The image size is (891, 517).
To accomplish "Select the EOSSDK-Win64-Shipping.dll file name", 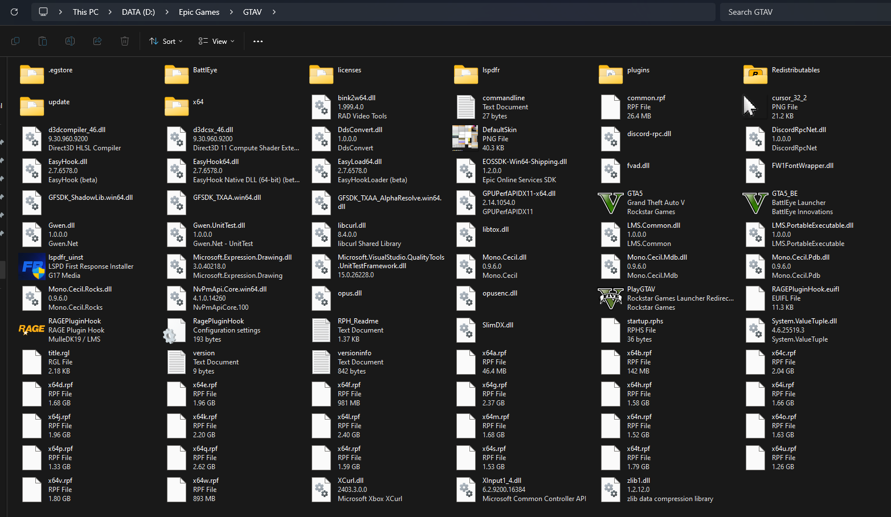I will pos(525,162).
